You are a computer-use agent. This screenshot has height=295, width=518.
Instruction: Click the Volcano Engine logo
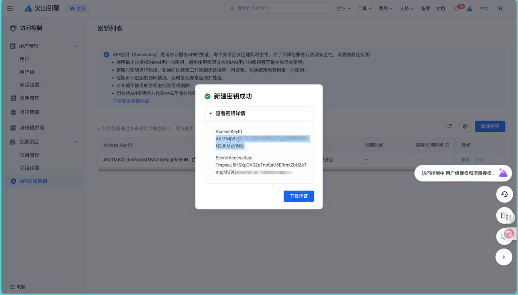[40, 8]
